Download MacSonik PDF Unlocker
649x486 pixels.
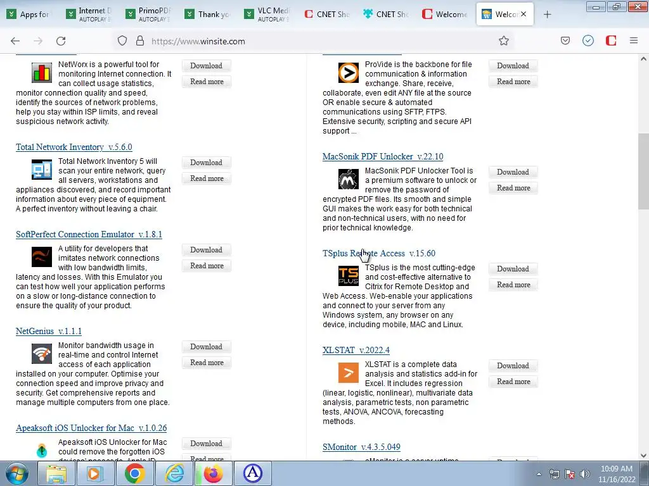[x=513, y=172]
